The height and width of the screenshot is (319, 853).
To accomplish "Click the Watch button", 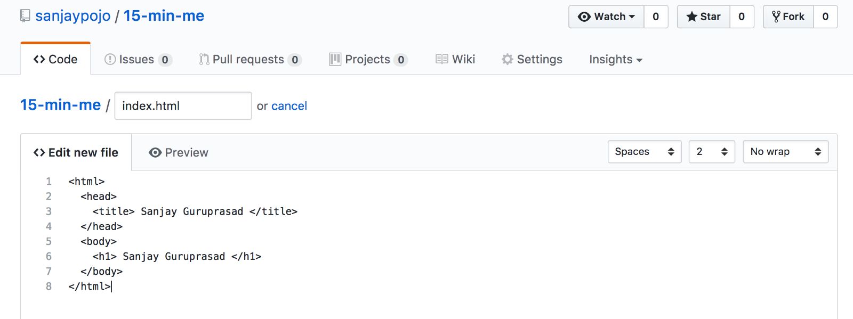I will click(607, 17).
